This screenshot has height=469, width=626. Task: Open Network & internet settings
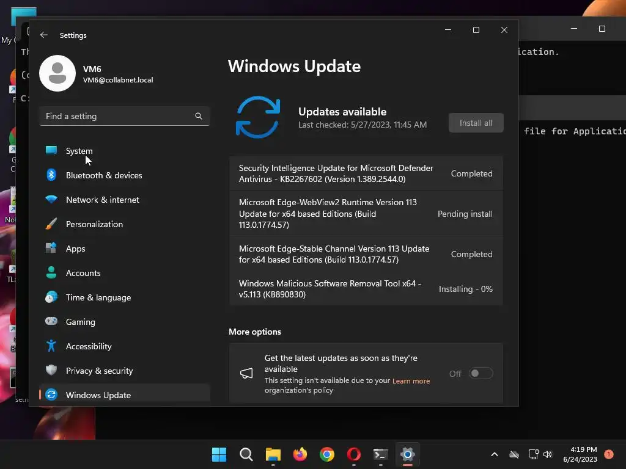(x=125, y=200)
